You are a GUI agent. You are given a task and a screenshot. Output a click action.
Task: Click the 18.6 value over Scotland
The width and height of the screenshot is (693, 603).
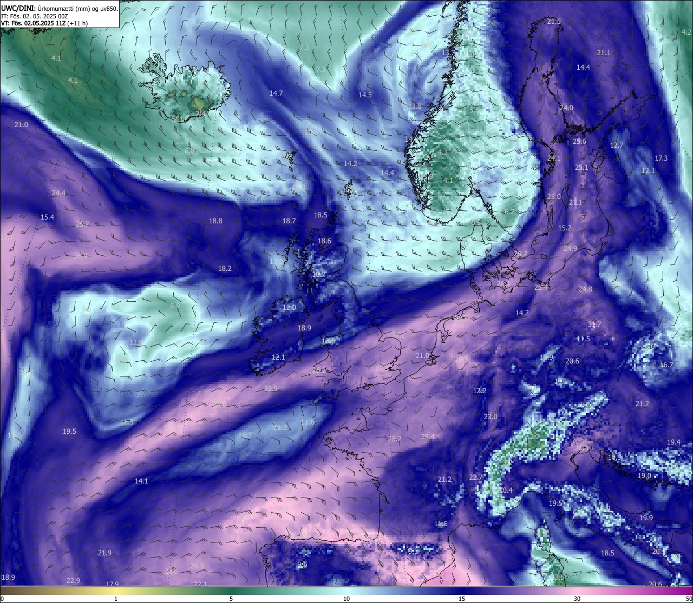tap(324, 241)
